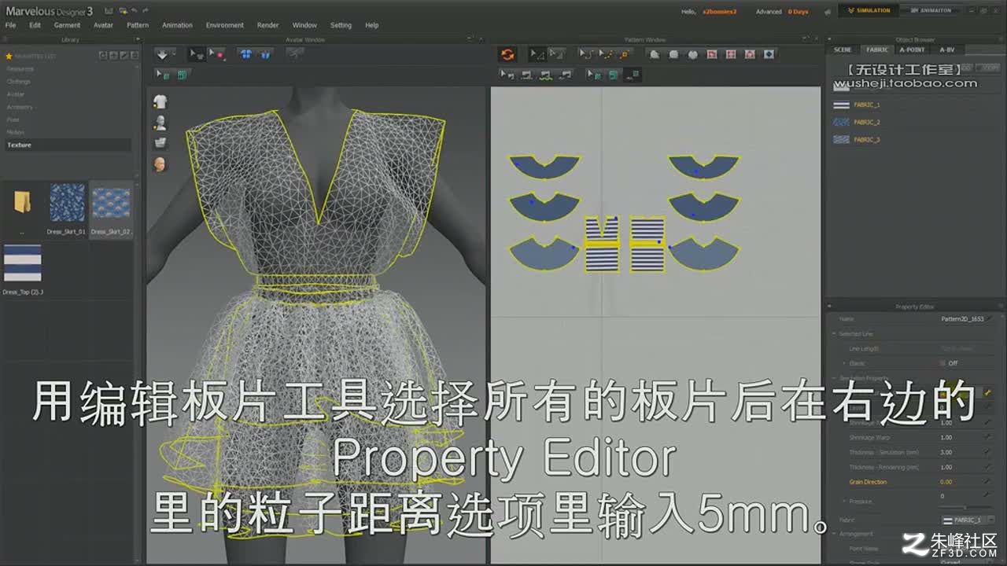Click the save icon in the title bar
This screenshot has width=1007, height=566.
(108, 11)
